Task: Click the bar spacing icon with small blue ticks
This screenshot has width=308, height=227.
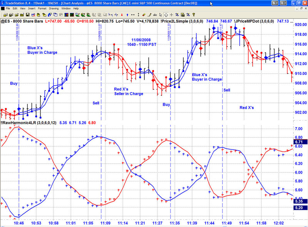Action: coord(111,15)
